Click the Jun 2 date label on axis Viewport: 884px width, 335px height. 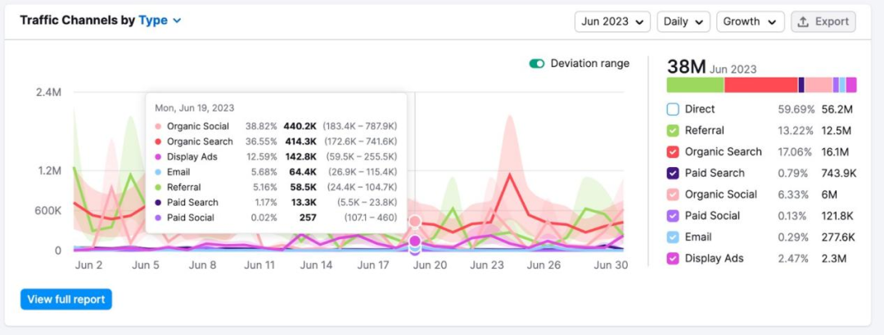(88, 265)
